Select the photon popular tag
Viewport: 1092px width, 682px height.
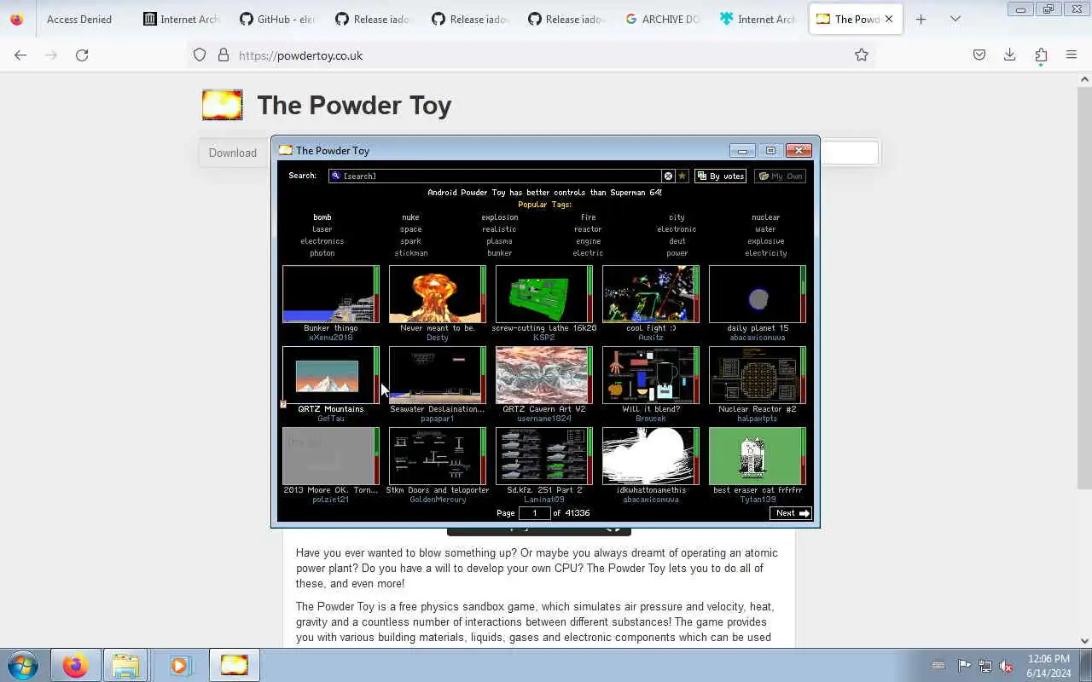322,253
